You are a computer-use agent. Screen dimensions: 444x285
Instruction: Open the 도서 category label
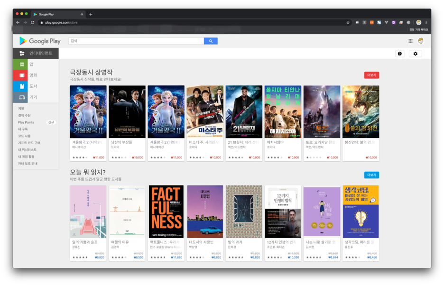click(x=33, y=86)
